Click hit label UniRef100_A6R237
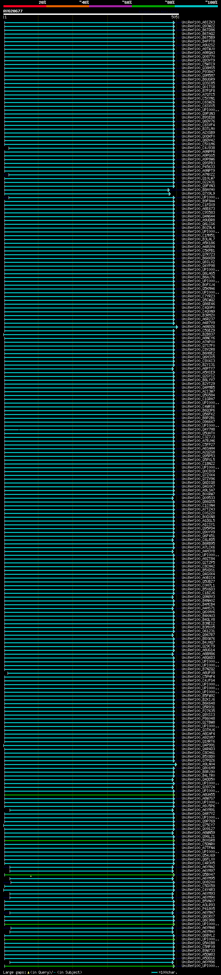Screen dimensions: 221x975 pyautogui.click(x=198, y=319)
